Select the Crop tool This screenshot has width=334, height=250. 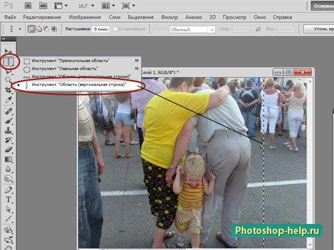pos(9,90)
